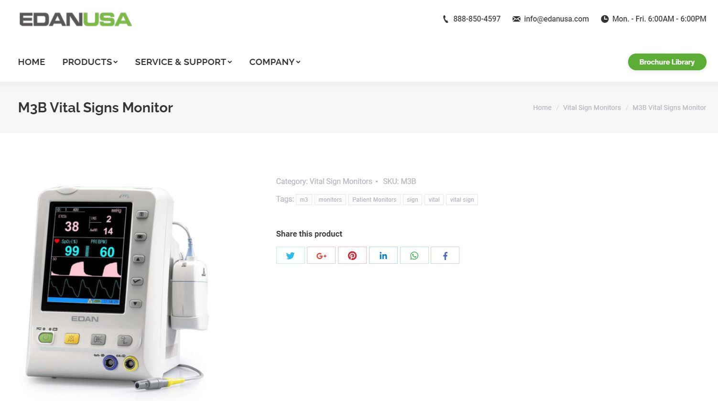
Task: Share product on Facebook
Action: pyautogui.click(x=445, y=255)
